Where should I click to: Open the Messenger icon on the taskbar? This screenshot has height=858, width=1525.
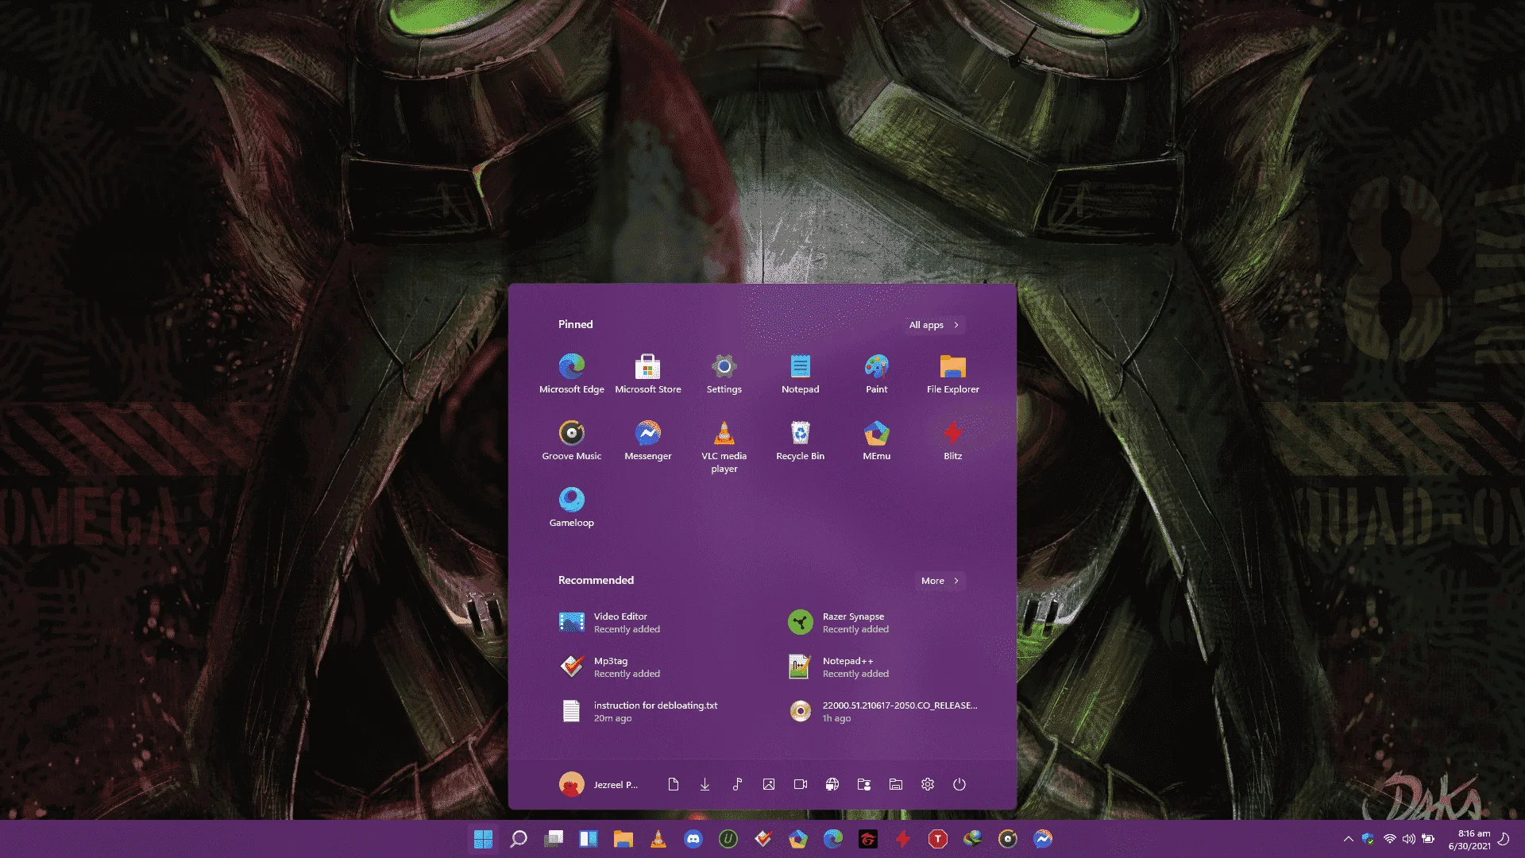pyautogui.click(x=1043, y=839)
